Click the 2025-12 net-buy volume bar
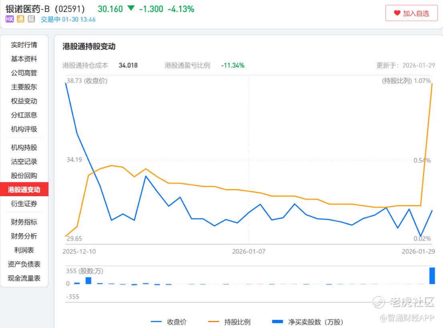Viewport: 443px width, 328px height. 89,280
